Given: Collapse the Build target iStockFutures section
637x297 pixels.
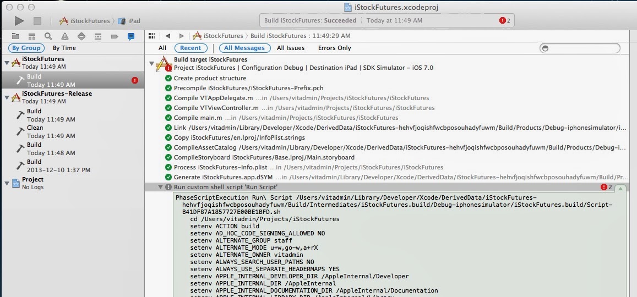Looking at the screenshot, I should click(151, 64).
